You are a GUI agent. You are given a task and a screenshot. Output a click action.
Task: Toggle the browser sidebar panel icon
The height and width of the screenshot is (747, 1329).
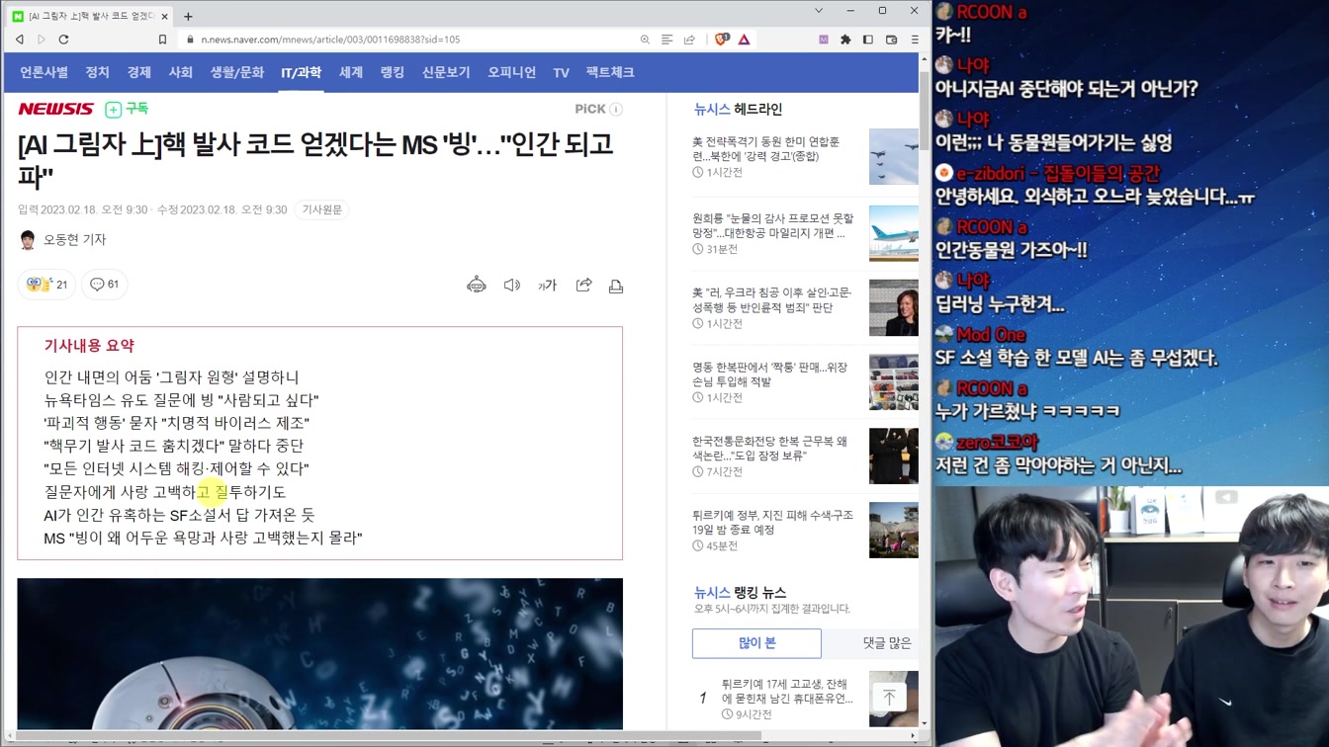tap(868, 40)
